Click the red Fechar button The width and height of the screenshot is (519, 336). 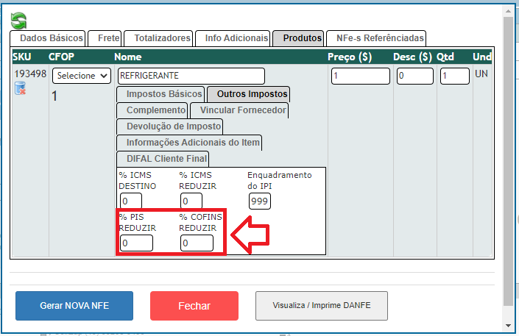[x=194, y=306]
